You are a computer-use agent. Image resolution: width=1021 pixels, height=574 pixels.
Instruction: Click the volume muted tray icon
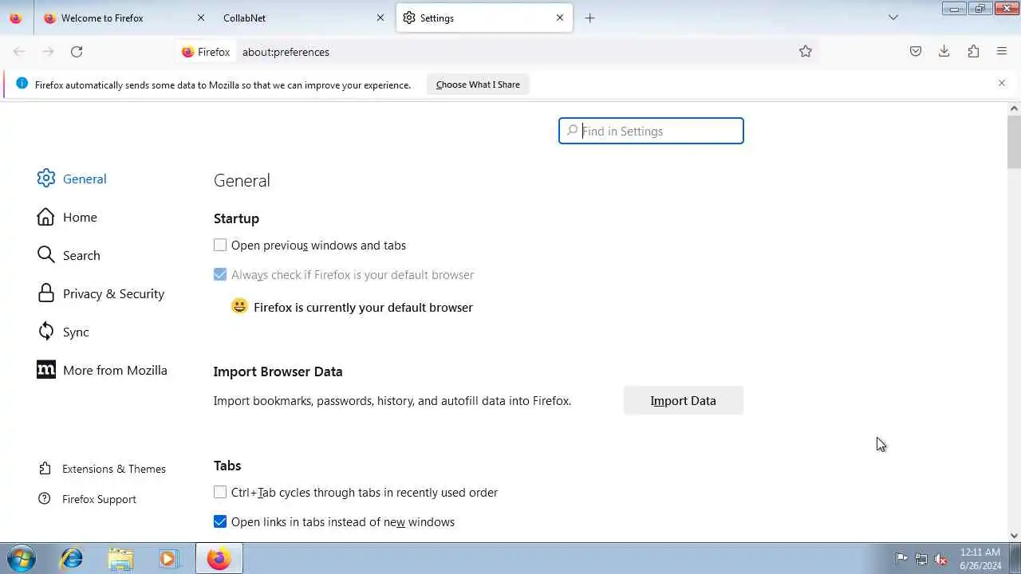pyautogui.click(x=940, y=559)
